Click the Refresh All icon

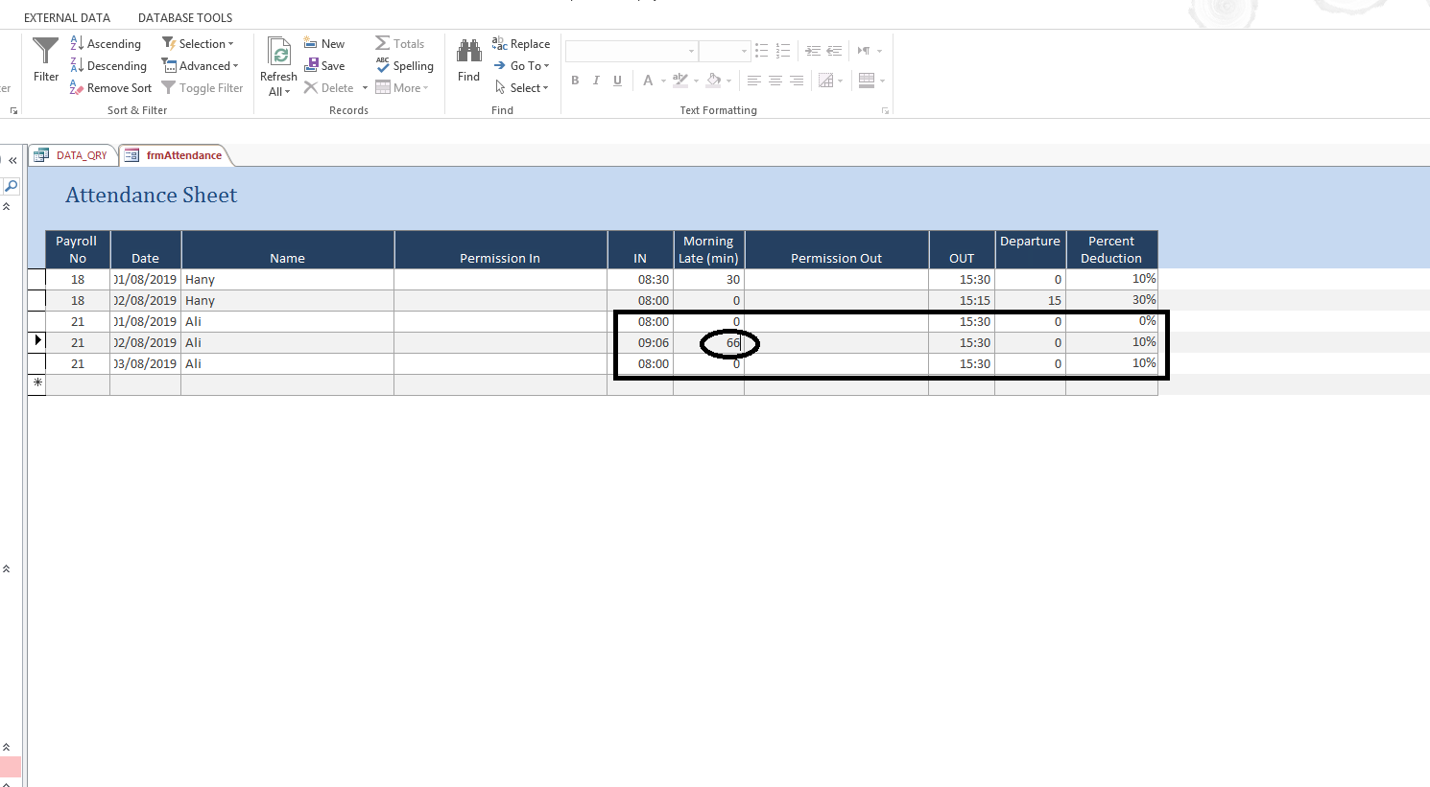pos(279,52)
